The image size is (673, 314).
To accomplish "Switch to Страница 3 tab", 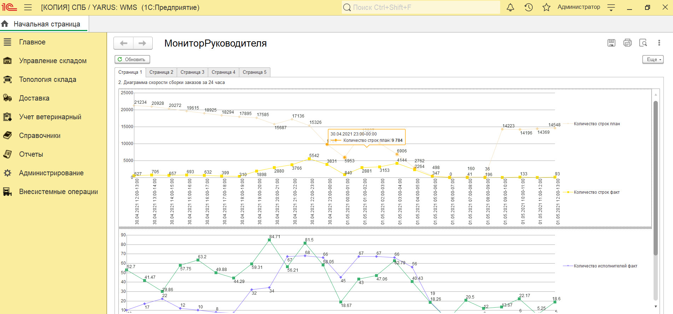I will point(192,72).
